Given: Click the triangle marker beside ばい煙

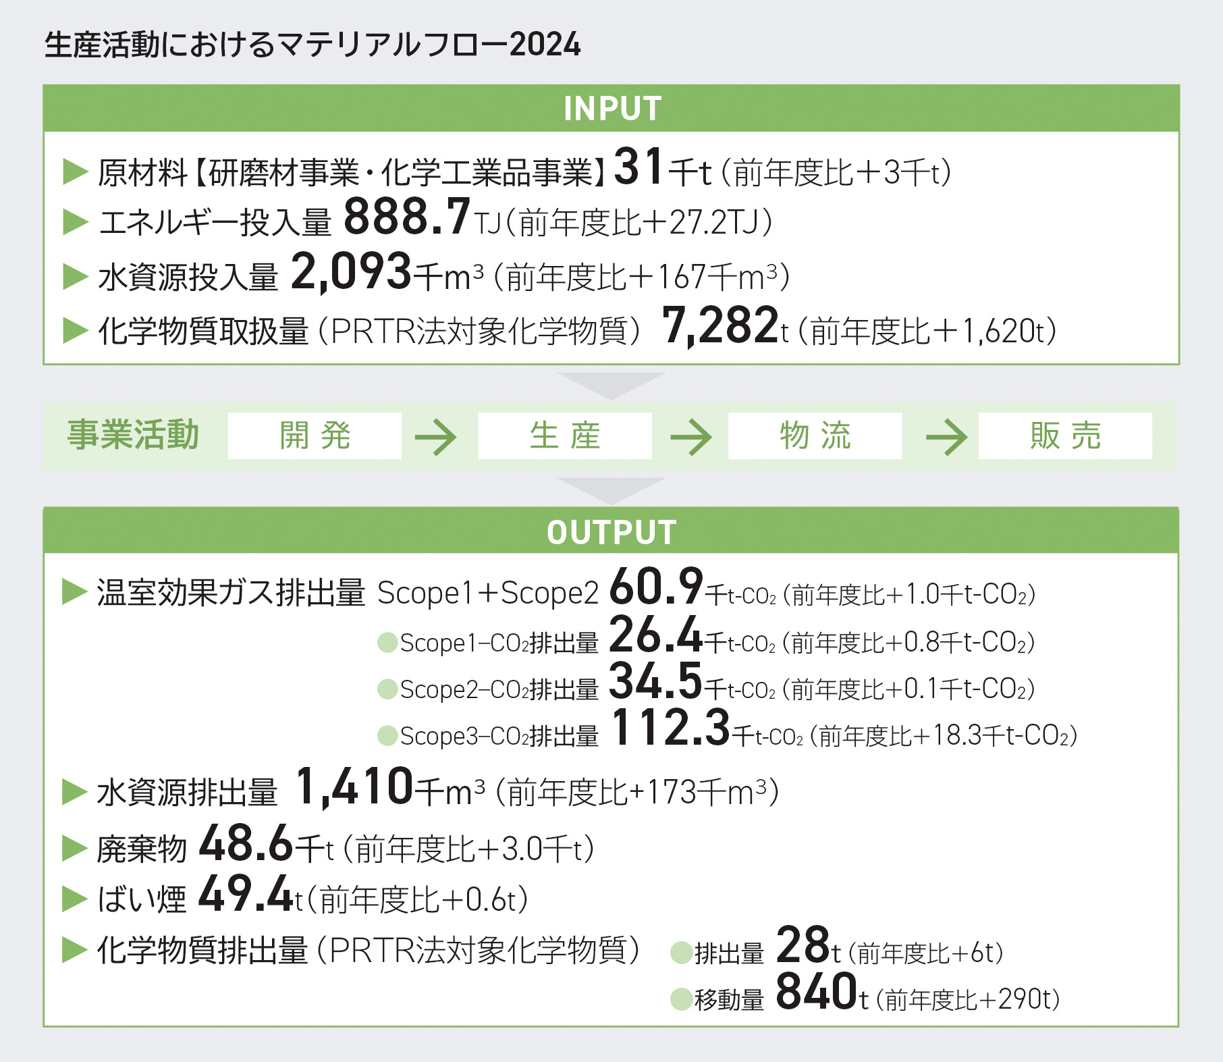Looking at the screenshot, I should click(74, 899).
